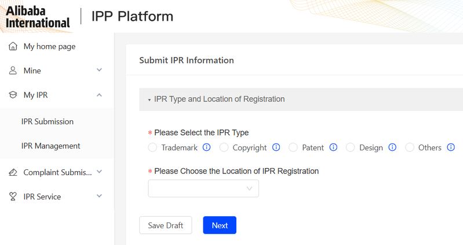Open the Location of IPR Registration dropdown
Screen dimensions: 463x245
[203, 188]
